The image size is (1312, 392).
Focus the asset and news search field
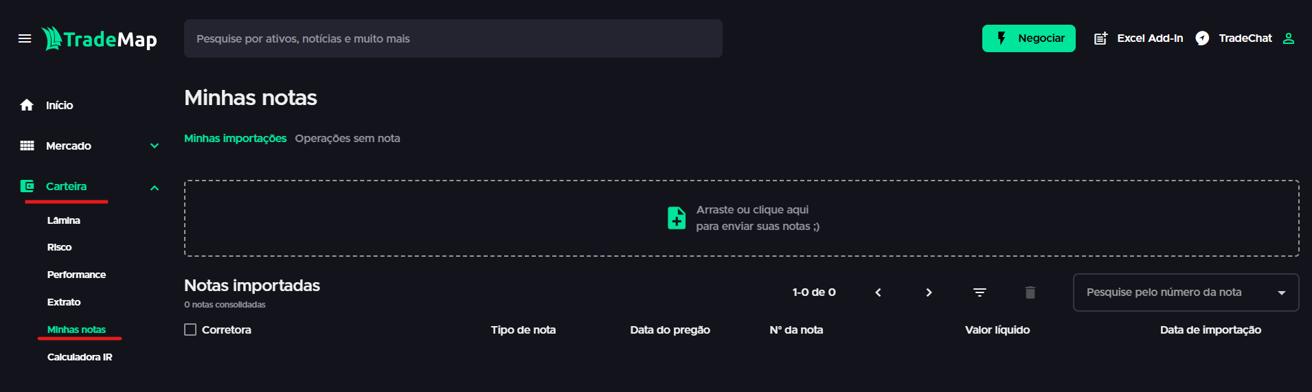pos(453,38)
